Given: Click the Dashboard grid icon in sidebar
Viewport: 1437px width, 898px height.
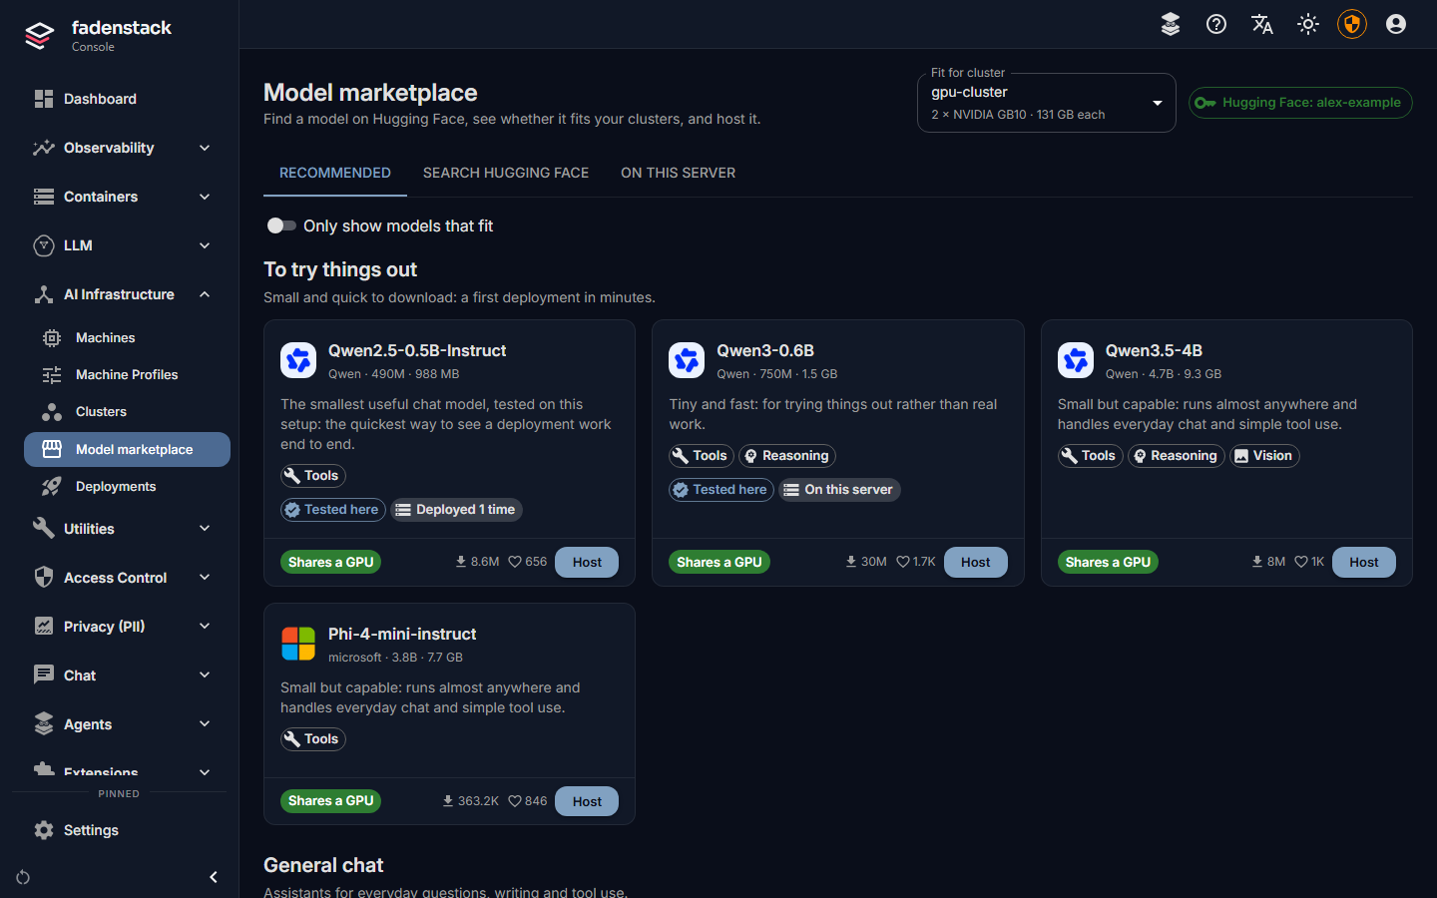Looking at the screenshot, I should (x=44, y=99).
